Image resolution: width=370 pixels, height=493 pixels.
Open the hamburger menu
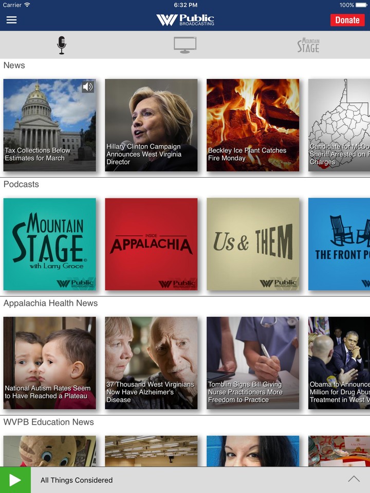[x=12, y=20]
